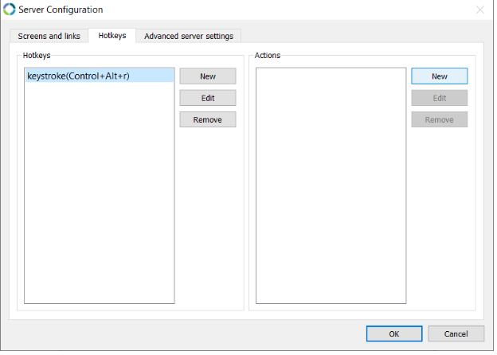497x355 pixels.
Task: Add a New hotkey in Hotkeys group
Action: (x=208, y=76)
